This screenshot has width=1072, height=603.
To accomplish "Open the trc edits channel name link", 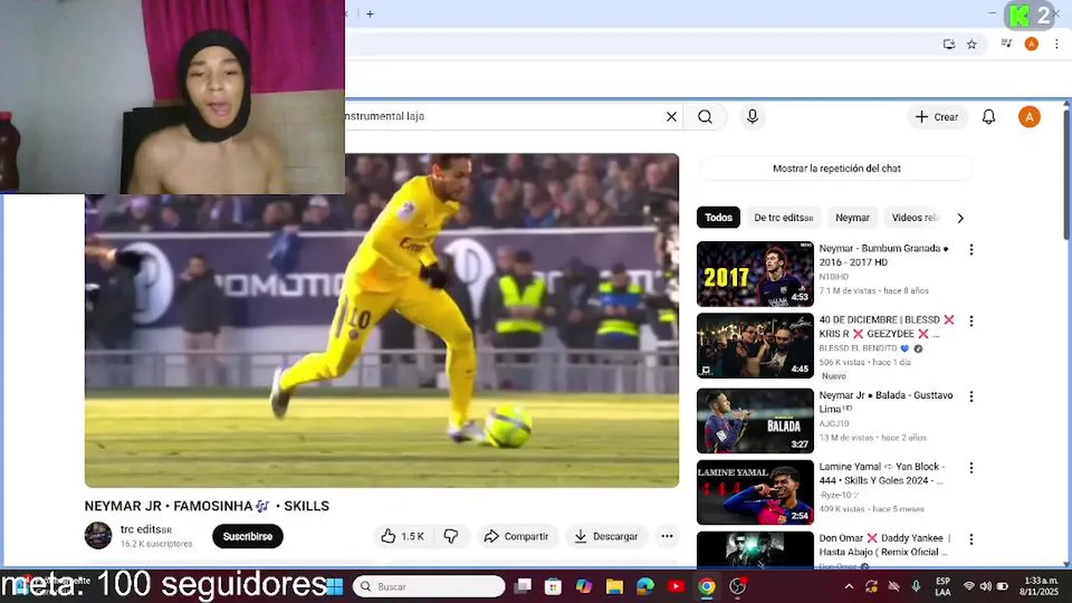I will click(x=146, y=529).
